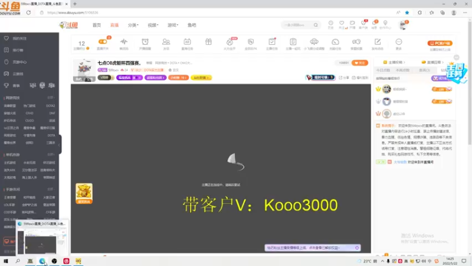This screenshot has width=472, height=266.
Task: Click the gold-crown first-place user avatar
Action: 386,89
